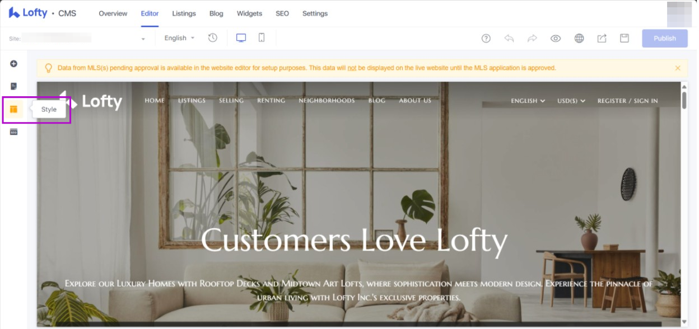Image resolution: width=699 pixels, height=329 pixels.
Task: Toggle preview with the eye icon
Action: click(x=556, y=39)
